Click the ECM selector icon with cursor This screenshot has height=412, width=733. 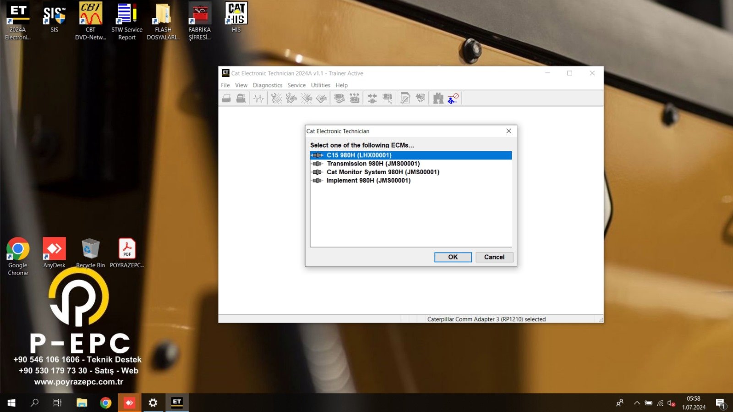click(x=388, y=98)
